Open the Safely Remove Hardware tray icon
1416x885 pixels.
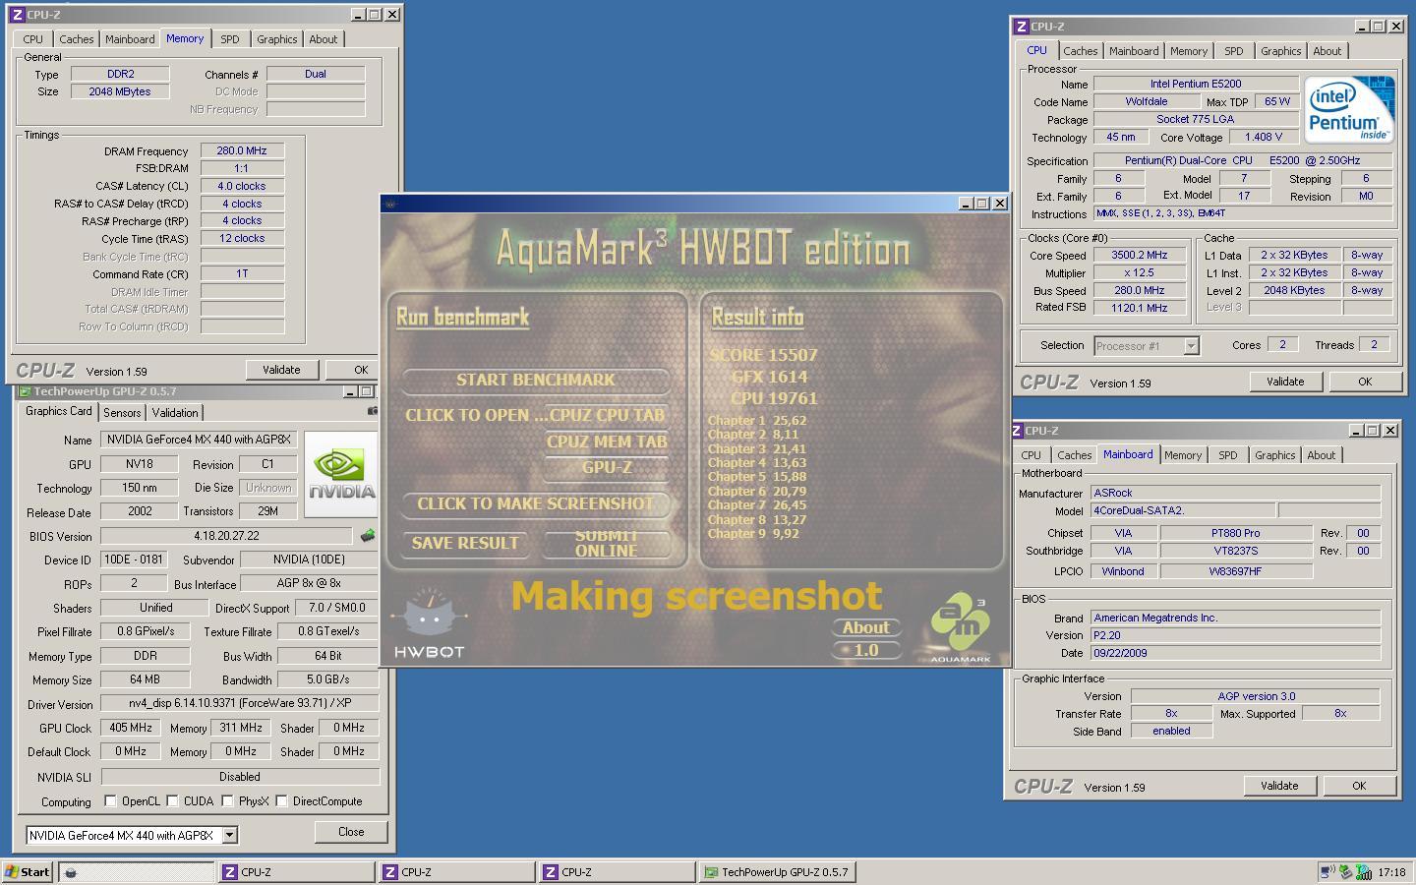(x=1345, y=871)
